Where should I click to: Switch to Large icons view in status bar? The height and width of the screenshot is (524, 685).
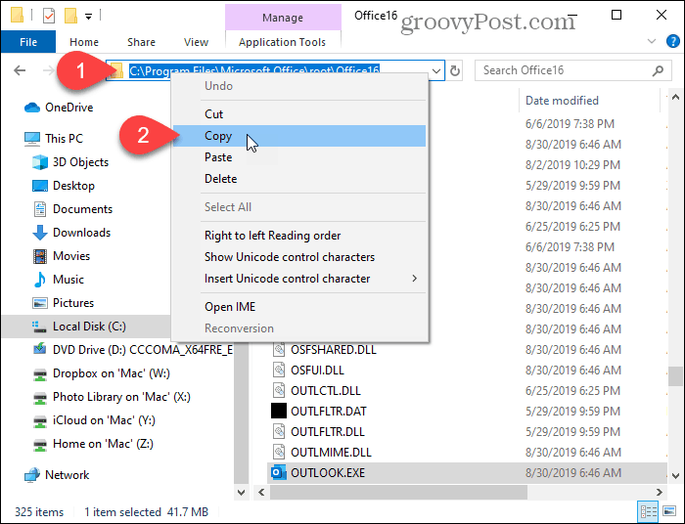(x=668, y=511)
